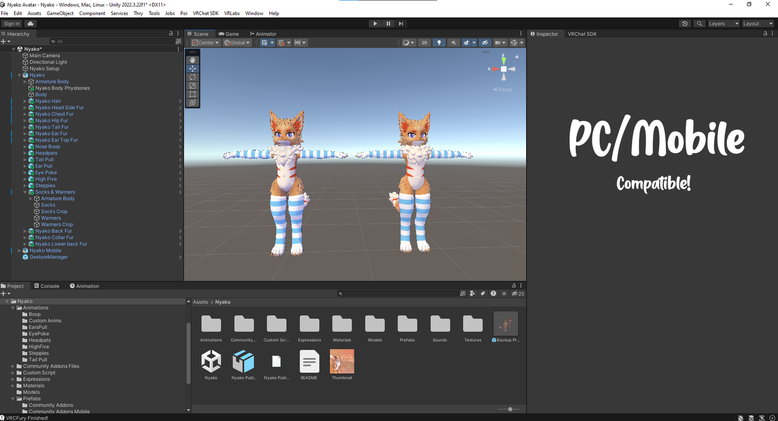Collapse the Socks & Warmers hierarchy item
Screen dimensions: 778x421
coord(25,192)
